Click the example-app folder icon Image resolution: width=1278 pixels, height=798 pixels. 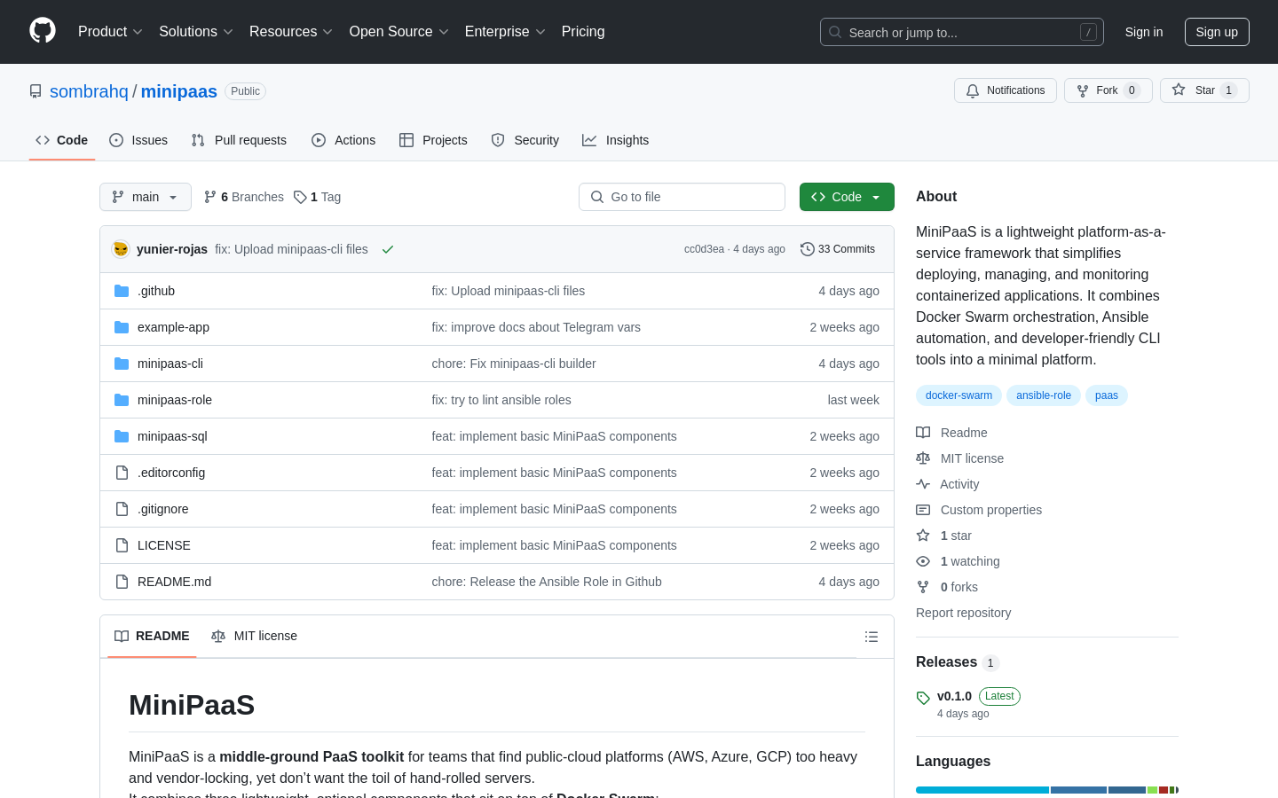[122, 327]
